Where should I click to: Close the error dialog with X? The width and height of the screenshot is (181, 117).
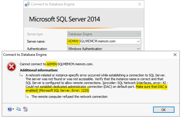pos(175,55)
